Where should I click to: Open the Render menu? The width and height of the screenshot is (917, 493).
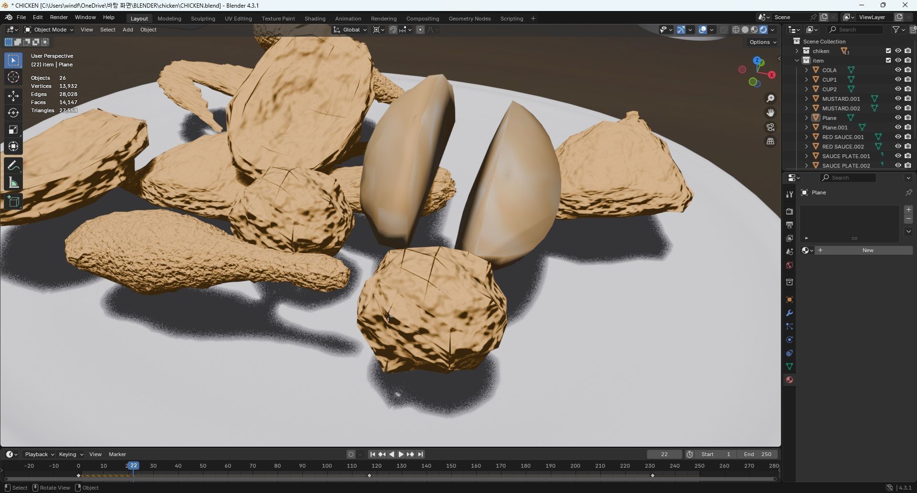point(59,17)
